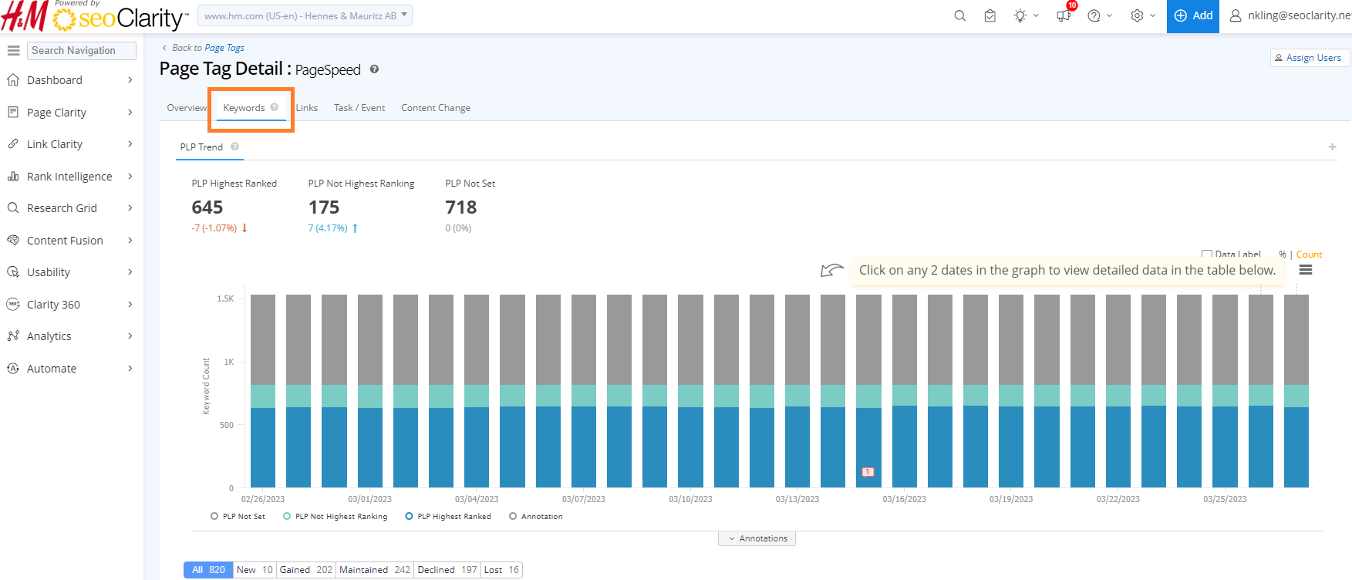Enable the Data Label checkbox
1352x580 pixels.
tap(1207, 255)
